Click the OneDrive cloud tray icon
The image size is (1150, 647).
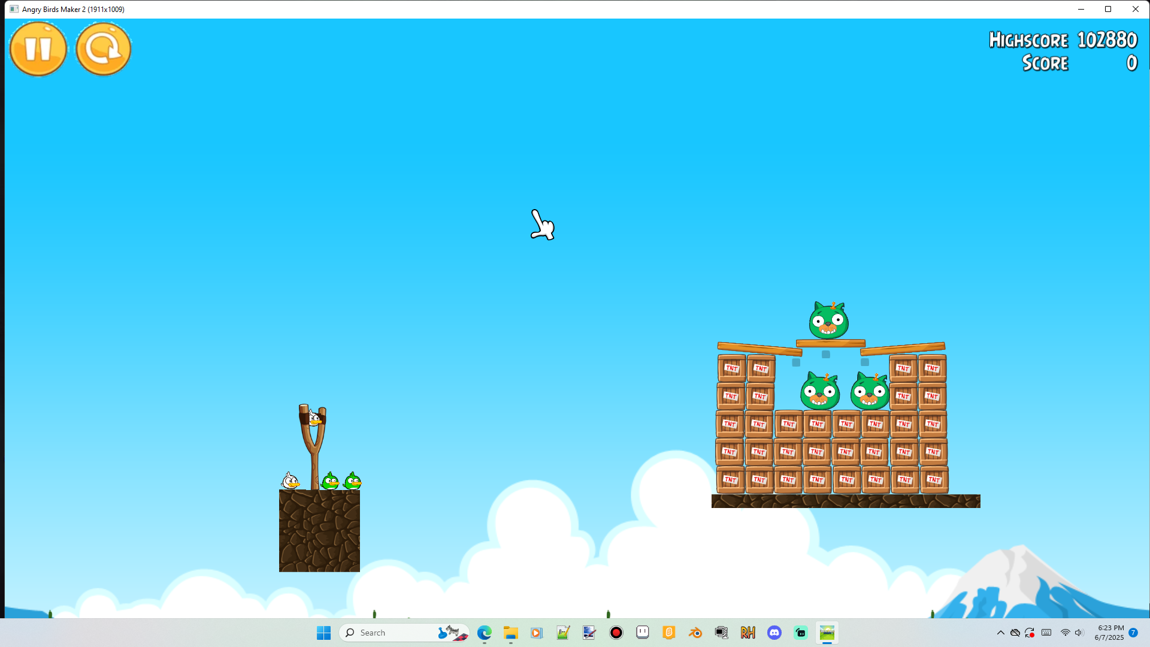click(1015, 633)
